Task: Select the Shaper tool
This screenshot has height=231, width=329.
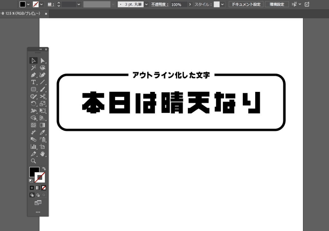Action: [33, 96]
